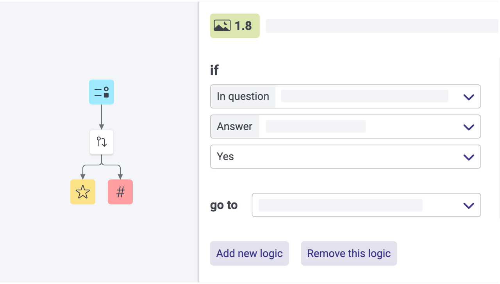
Task: Click the Add new logic button
Action: point(249,253)
